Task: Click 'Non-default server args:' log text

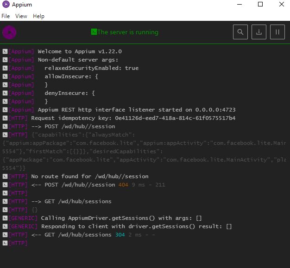Action: click(x=78, y=60)
